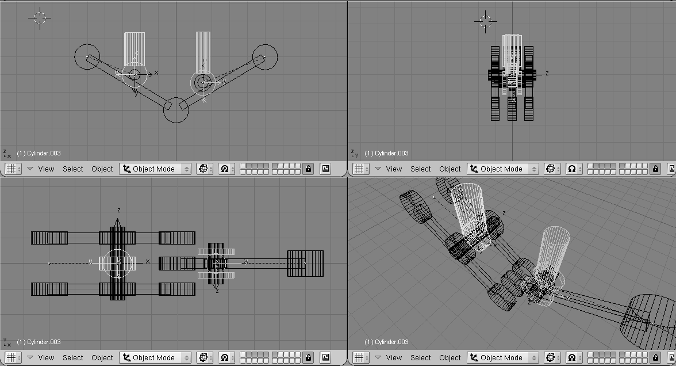This screenshot has width=676, height=366.
Task: Open the pivot point selector in the top view header
Action: click(x=226, y=357)
